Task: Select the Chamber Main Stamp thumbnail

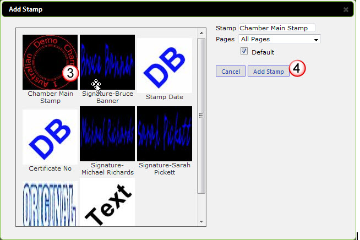Action: tap(50, 62)
